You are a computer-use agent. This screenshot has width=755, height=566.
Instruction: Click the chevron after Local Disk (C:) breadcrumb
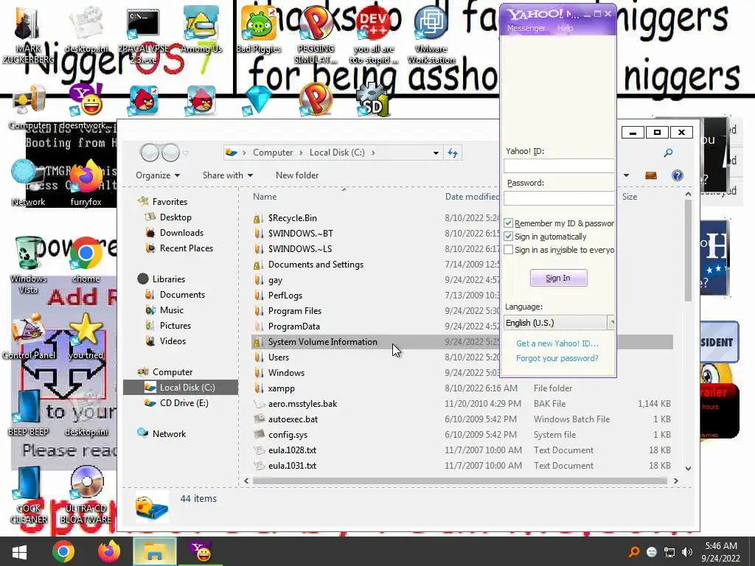pyautogui.click(x=373, y=153)
